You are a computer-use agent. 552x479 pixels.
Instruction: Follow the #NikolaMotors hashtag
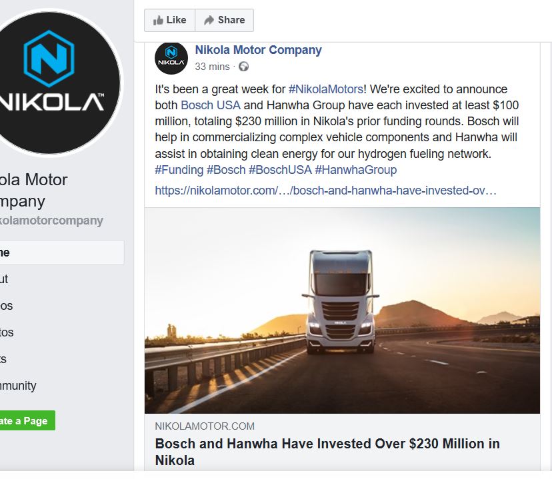click(x=326, y=89)
